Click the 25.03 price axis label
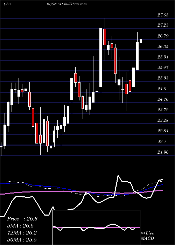Image resolution: width=175 pixels, height=245 pixels. [163, 78]
